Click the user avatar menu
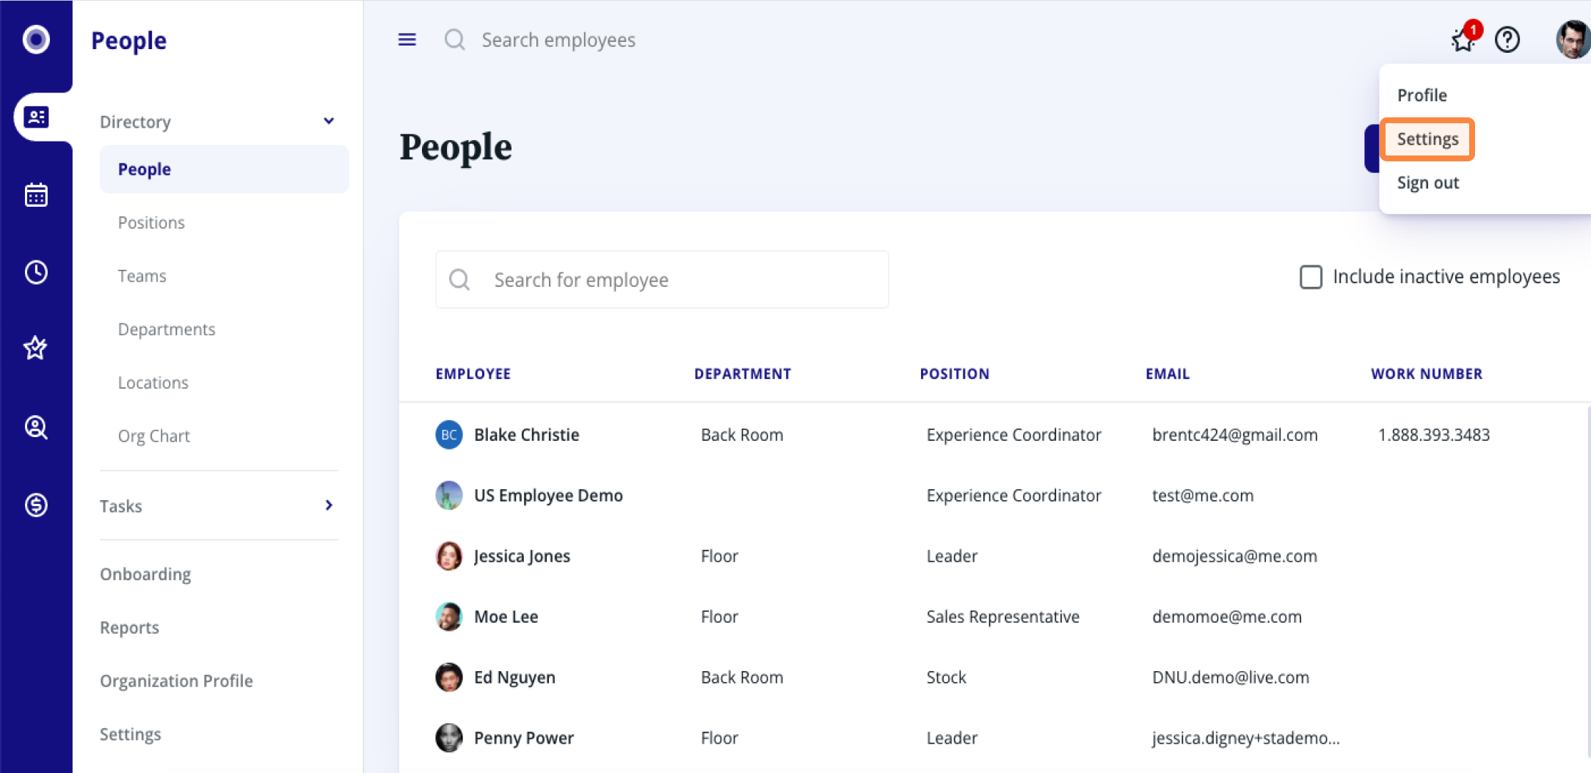The height and width of the screenshot is (773, 1591). coord(1571,40)
